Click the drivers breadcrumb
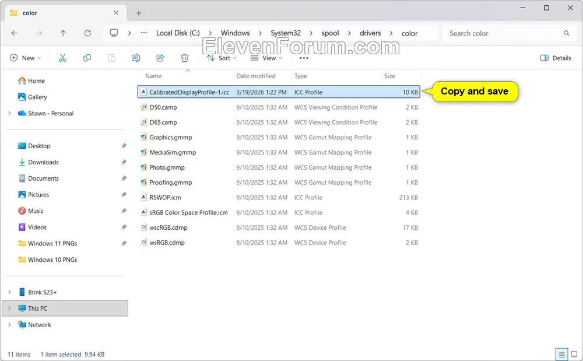This screenshot has width=583, height=361. [370, 33]
